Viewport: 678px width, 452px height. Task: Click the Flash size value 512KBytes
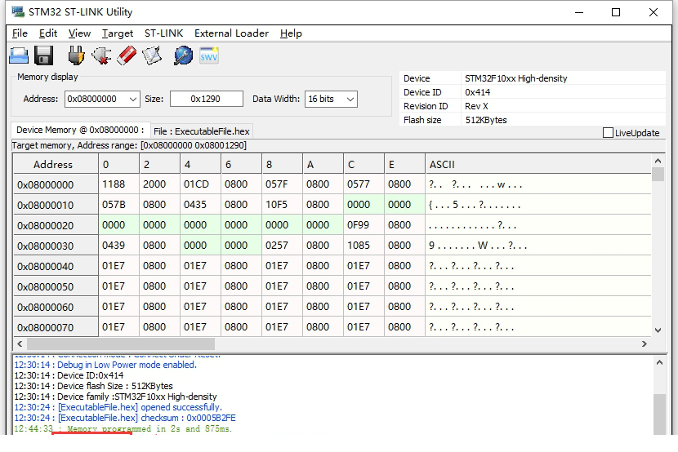click(485, 120)
